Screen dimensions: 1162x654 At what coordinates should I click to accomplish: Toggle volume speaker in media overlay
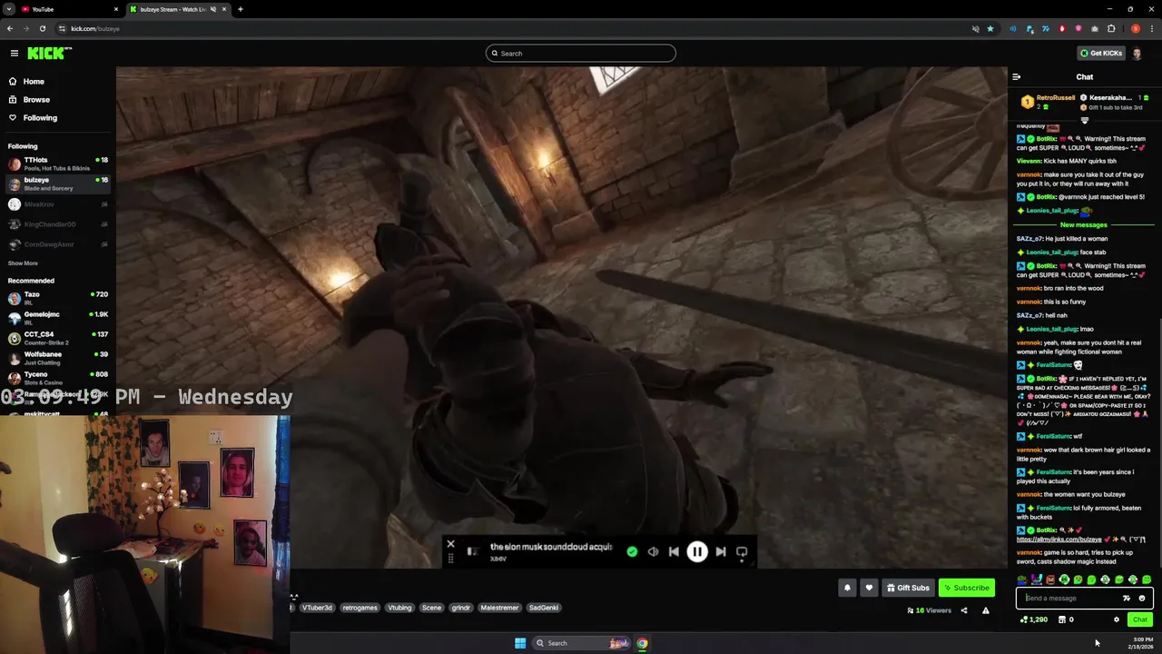653,552
